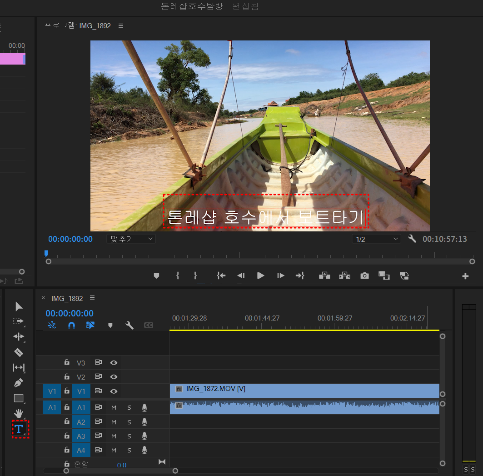Select the Rectangle tool

[19, 398]
